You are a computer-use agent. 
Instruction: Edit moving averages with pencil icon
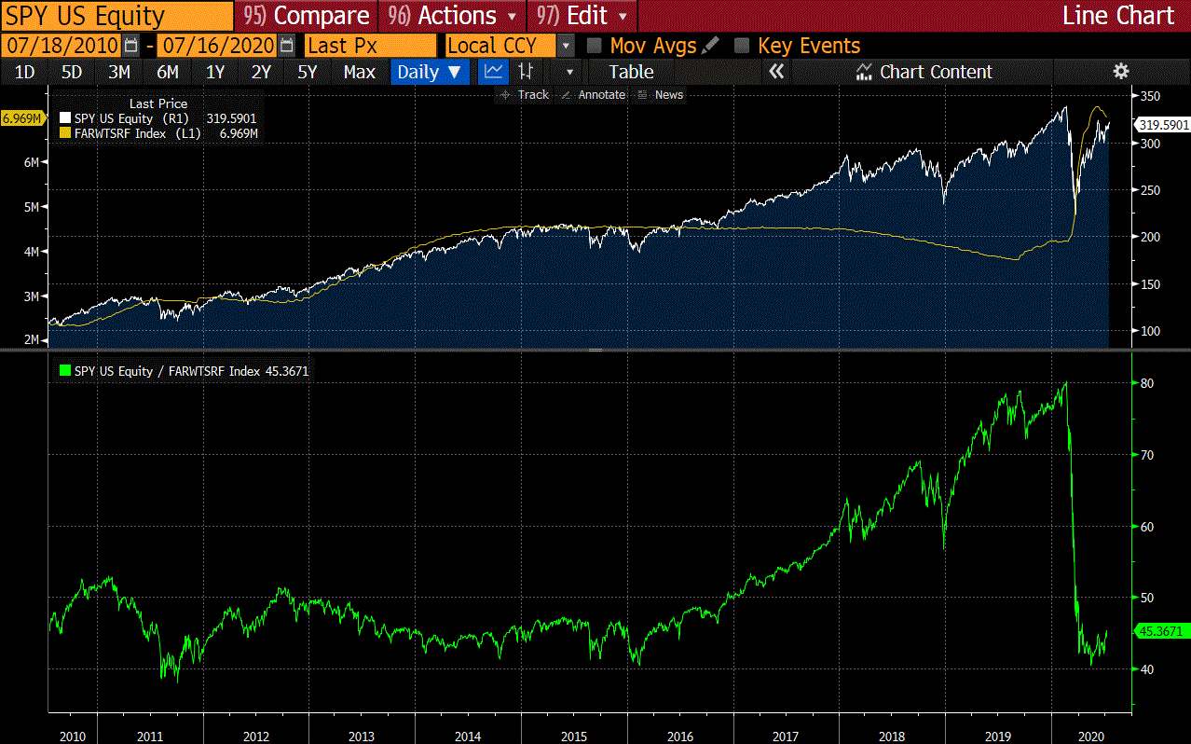pos(710,45)
